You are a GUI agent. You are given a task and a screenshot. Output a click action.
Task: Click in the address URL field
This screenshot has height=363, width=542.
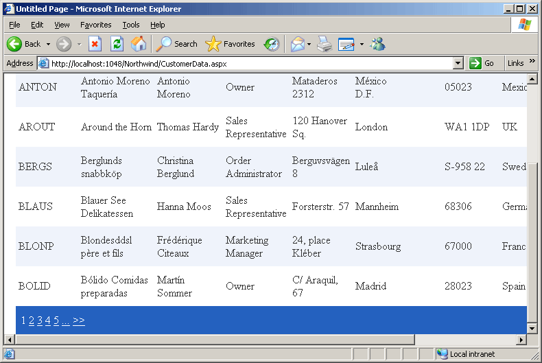pyautogui.click(x=247, y=63)
